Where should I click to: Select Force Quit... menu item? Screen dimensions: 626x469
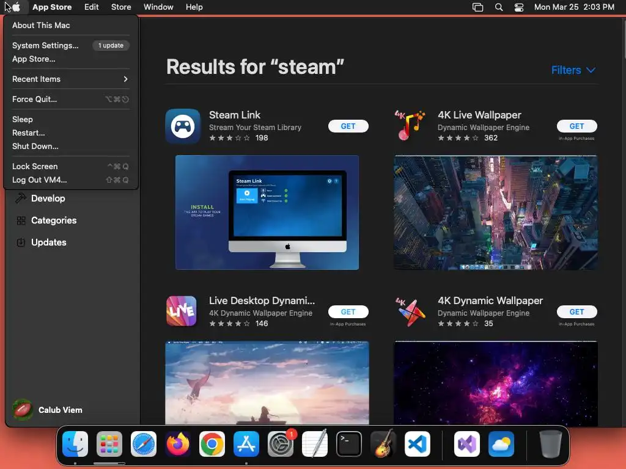70,100
